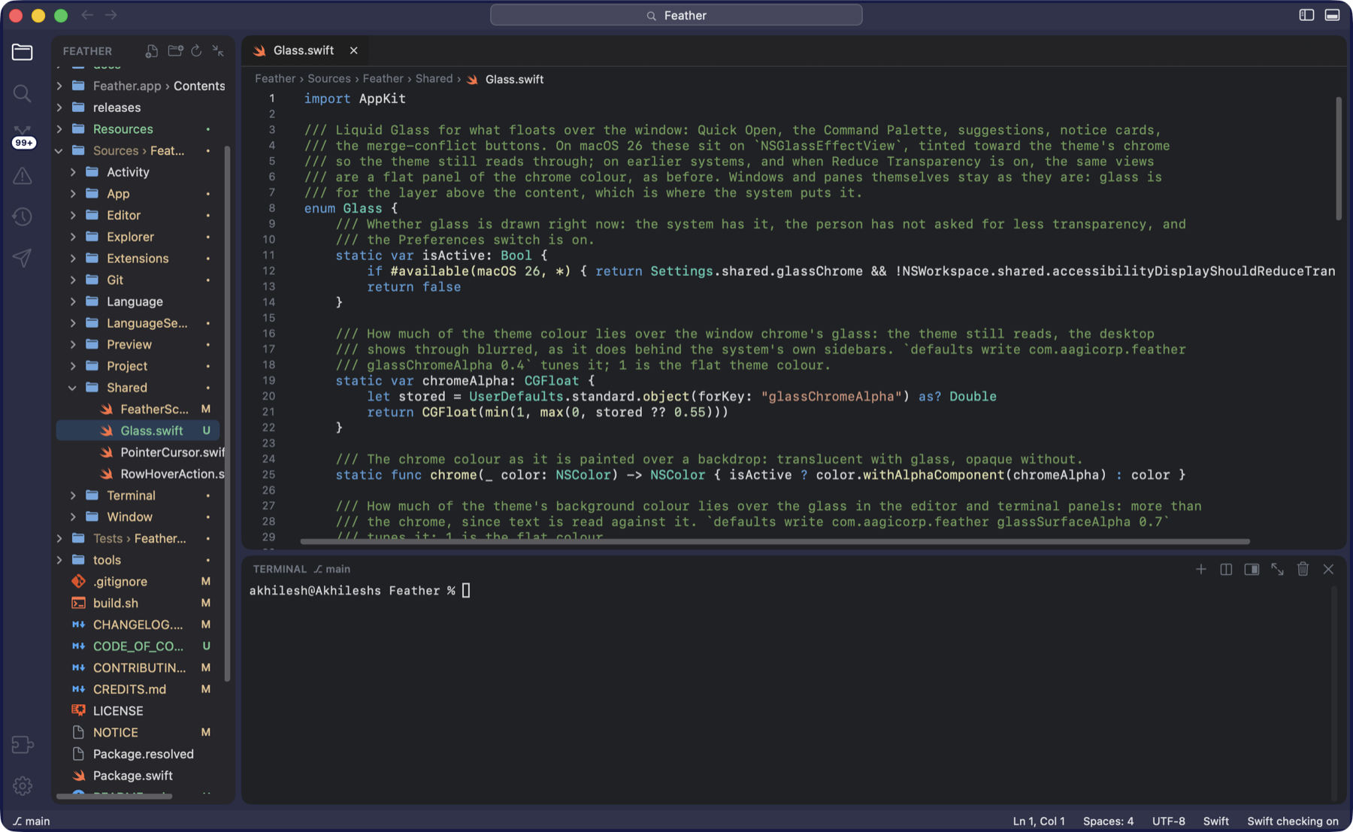Toggle bottom panel visibility in title bar
The width and height of the screenshot is (1353, 832).
point(1332,15)
